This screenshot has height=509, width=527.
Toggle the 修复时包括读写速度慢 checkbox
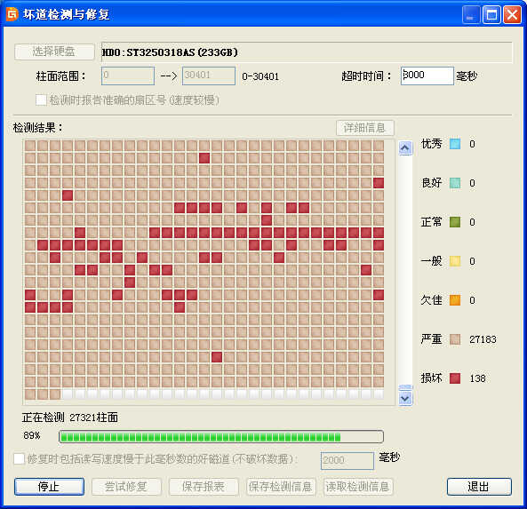click(x=20, y=458)
